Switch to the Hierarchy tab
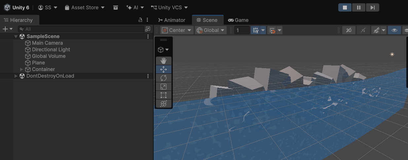Screen dimensions: 408x160 point(20,20)
